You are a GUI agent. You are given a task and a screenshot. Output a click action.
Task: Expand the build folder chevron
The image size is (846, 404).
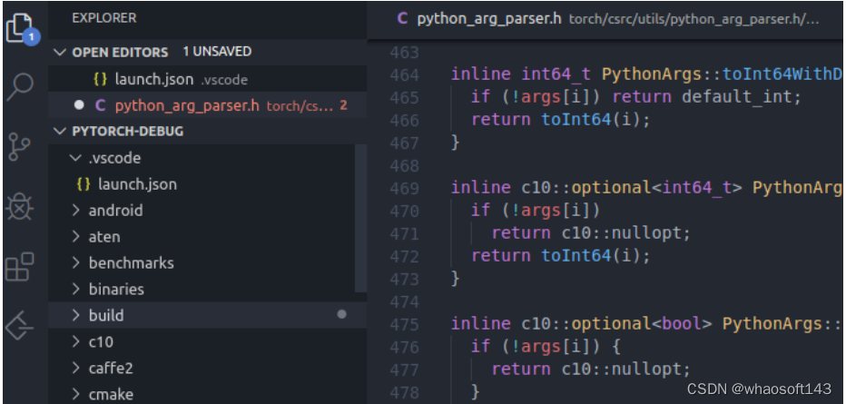[x=76, y=315]
